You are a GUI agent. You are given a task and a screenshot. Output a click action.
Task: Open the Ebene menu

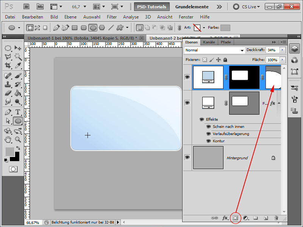pyautogui.click(x=70, y=17)
